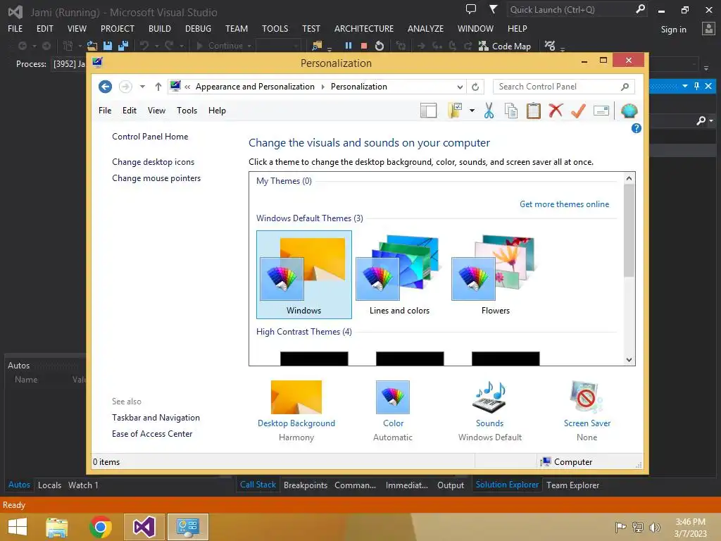
Task: Select the Lines and colors theme
Action: (400, 275)
